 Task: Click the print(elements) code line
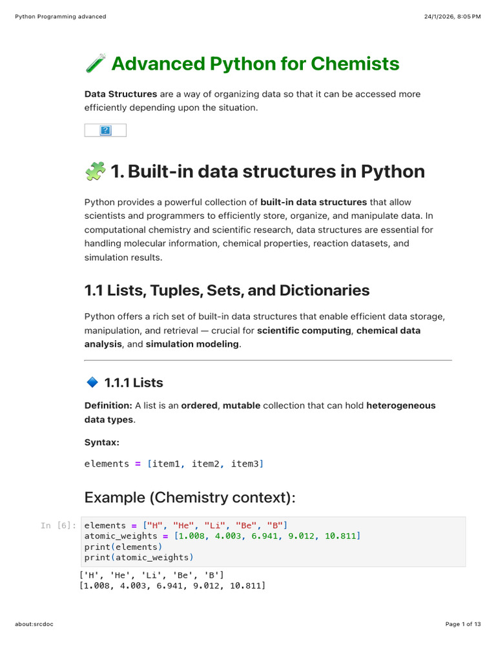pyautogui.click(x=123, y=547)
